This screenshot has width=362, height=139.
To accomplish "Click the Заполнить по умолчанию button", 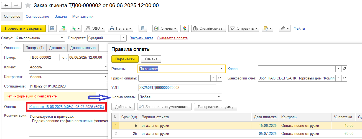I will pos(165,107).
